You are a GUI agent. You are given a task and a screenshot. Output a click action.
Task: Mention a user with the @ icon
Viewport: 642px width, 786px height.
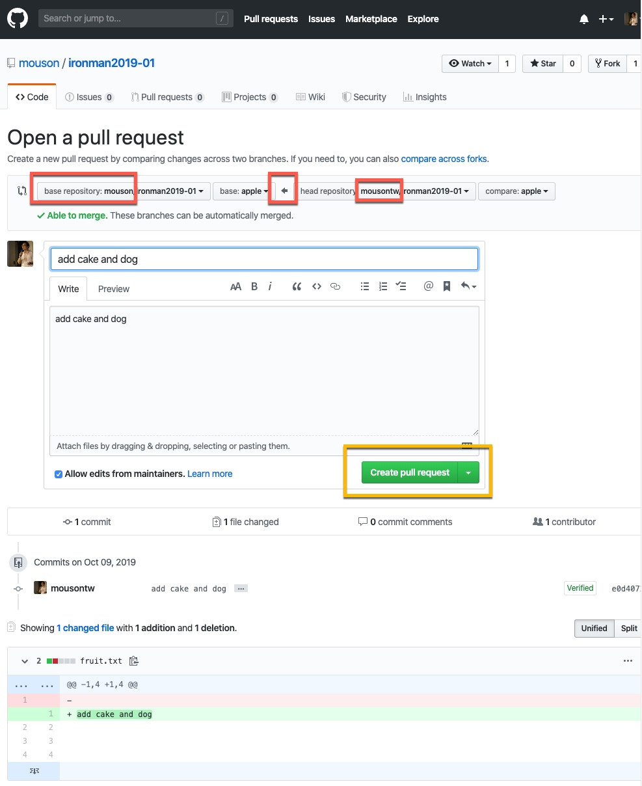(428, 286)
